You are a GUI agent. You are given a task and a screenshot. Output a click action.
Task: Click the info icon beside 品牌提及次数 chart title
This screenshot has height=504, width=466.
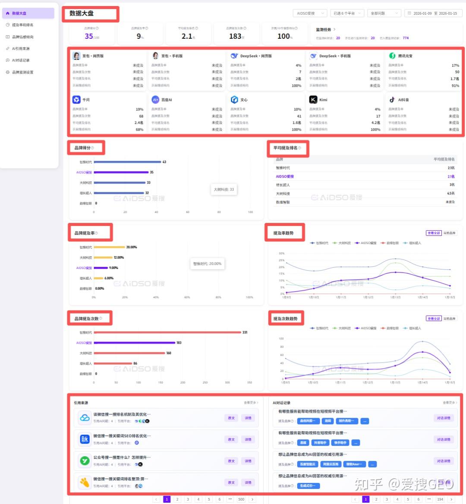click(101, 319)
